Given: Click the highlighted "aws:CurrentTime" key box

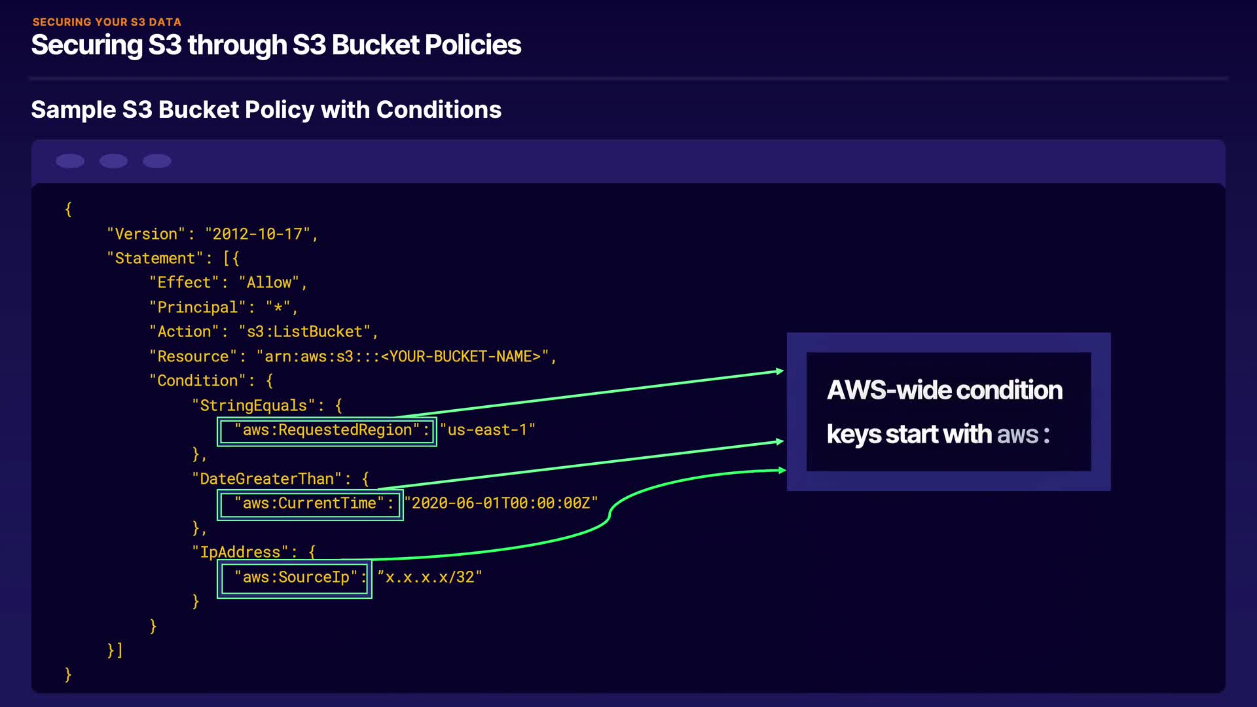Looking at the screenshot, I should click(x=310, y=504).
